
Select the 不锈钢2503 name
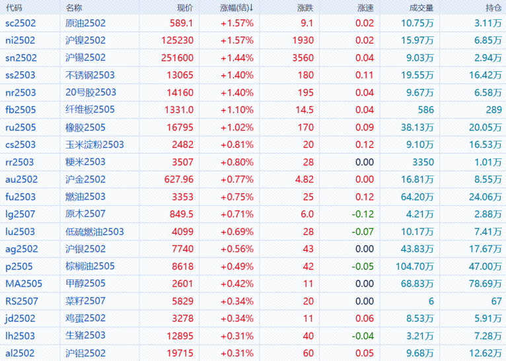point(90,75)
